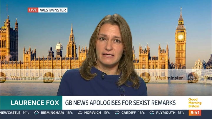Image resolution: width=212 pixels, height=119 pixels.
Task: Click the Good Morning Britain logo
Action: coord(195,103)
